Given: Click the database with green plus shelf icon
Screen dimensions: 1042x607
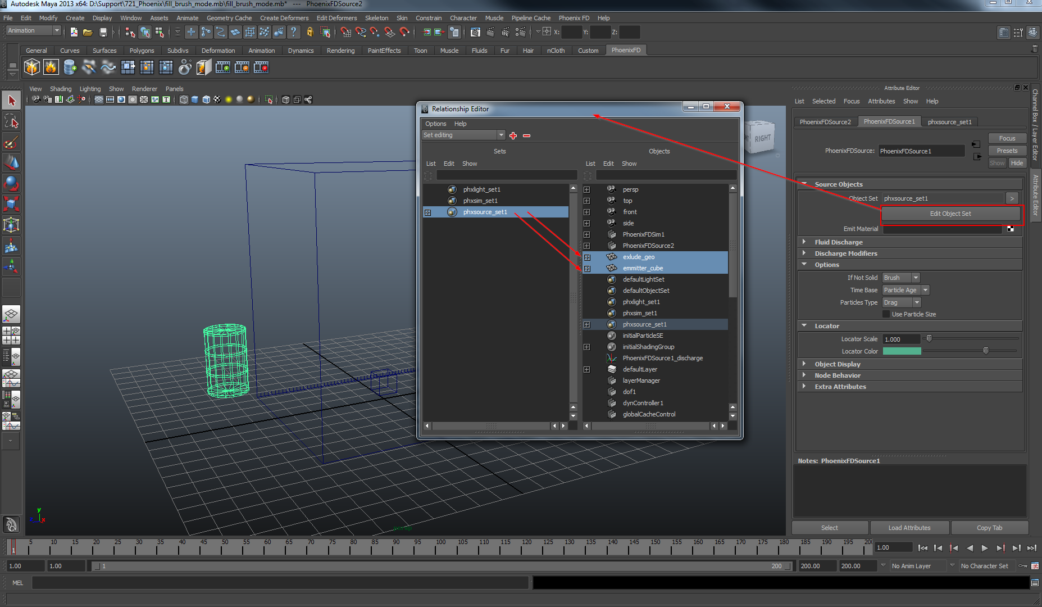Looking at the screenshot, I should (x=70, y=67).
